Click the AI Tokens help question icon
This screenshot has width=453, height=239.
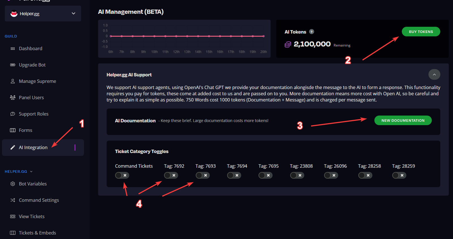312,32
